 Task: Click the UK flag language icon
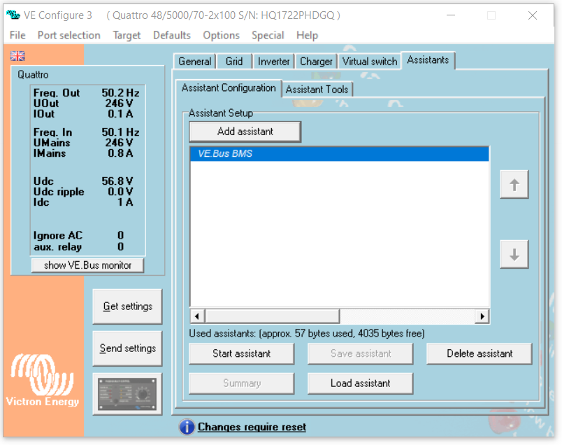[17, 56]
